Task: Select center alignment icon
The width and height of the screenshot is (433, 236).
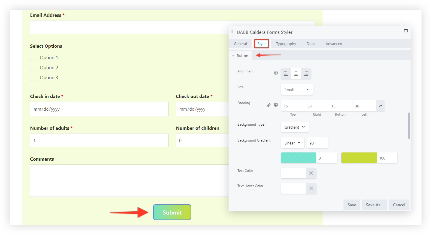Action: point(296,74)
